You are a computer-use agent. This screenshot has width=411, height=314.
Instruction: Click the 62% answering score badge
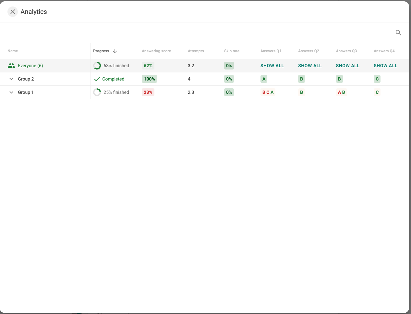tap(148, 66)
